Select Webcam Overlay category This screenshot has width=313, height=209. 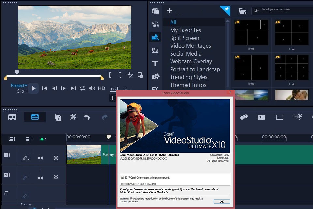click(191, 61)
